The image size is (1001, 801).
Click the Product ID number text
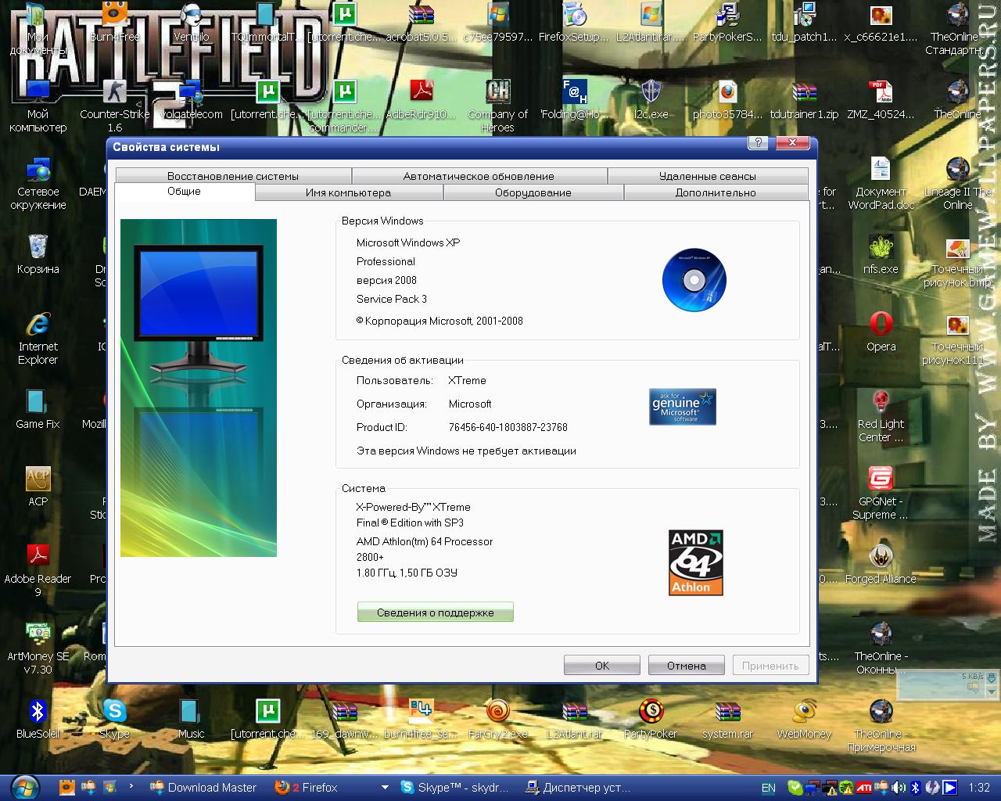point(508,427)
